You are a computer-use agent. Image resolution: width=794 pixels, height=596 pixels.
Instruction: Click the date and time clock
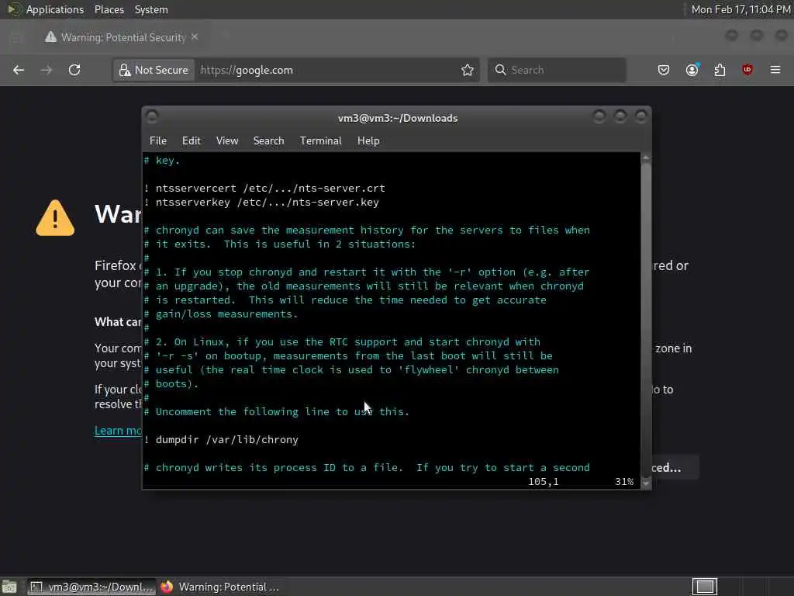tap(740, 9)
